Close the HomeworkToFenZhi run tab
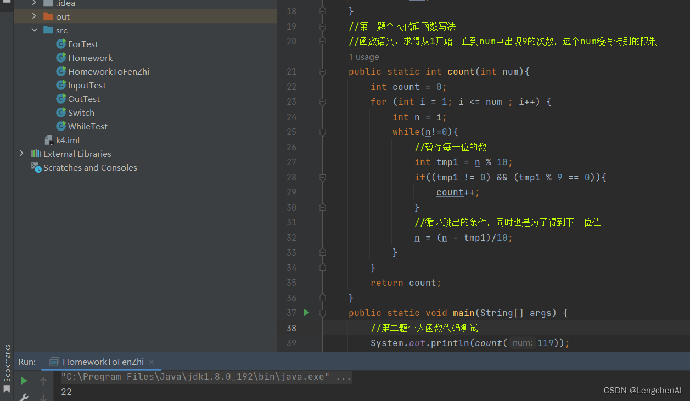Image resolution: width=690 pixels, height=401 pixels. [x=152, y=362]
